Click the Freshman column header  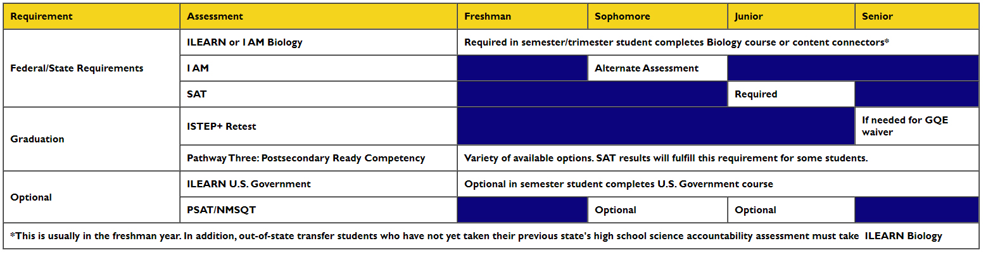pos(522,16)
